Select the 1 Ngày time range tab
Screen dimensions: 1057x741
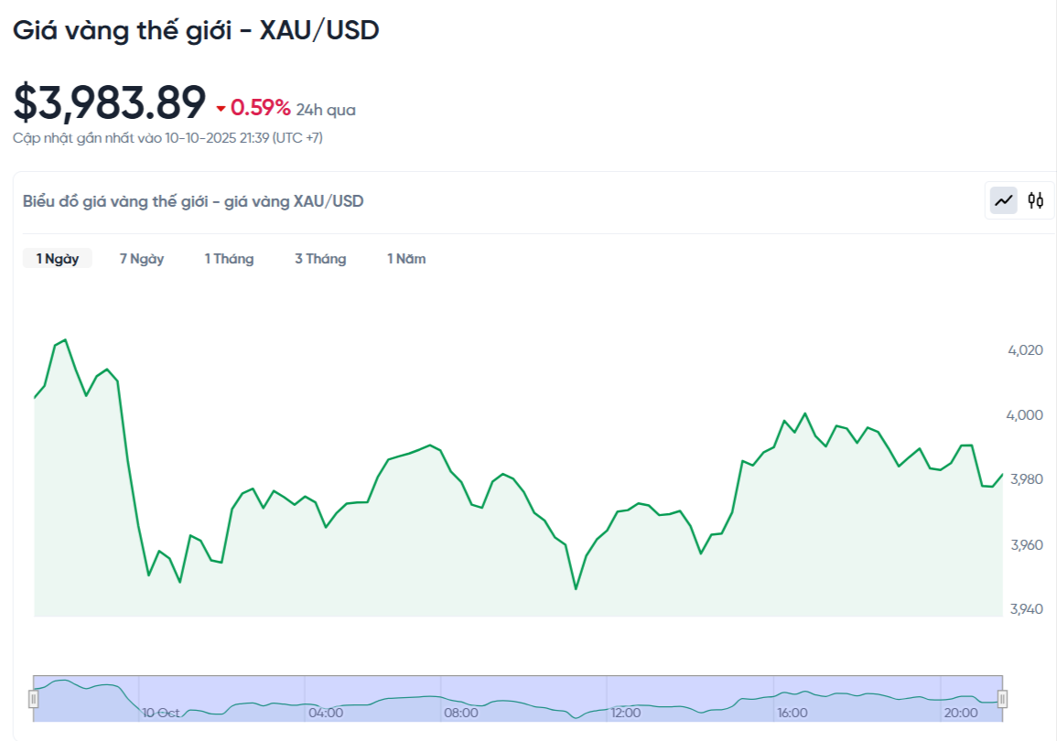coord(58,259)
